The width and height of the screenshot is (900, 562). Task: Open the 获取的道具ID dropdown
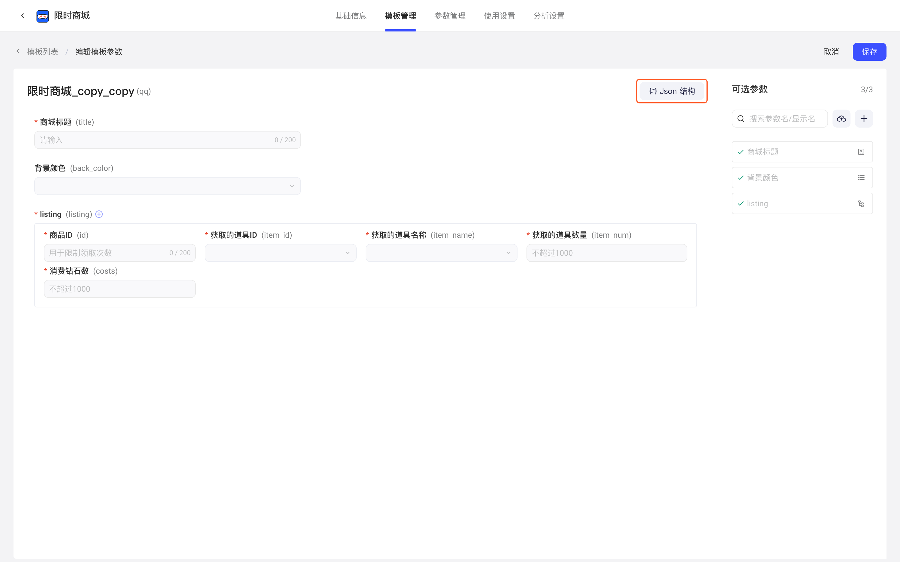280,253
